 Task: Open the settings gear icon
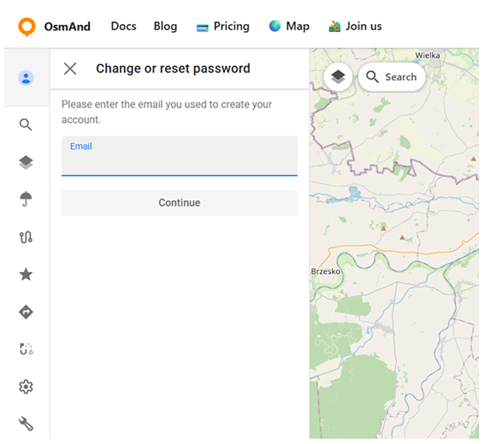point(26,386)
